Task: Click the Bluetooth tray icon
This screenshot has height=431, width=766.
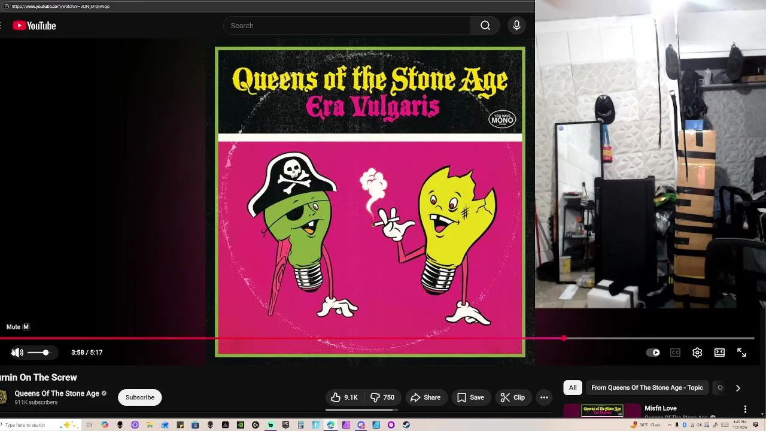Action: (684, 425)
